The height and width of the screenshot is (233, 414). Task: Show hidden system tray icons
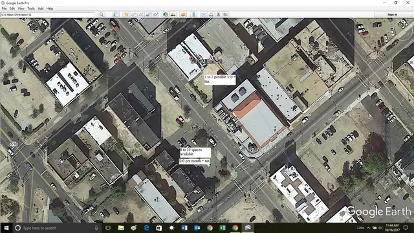point(368,228)
